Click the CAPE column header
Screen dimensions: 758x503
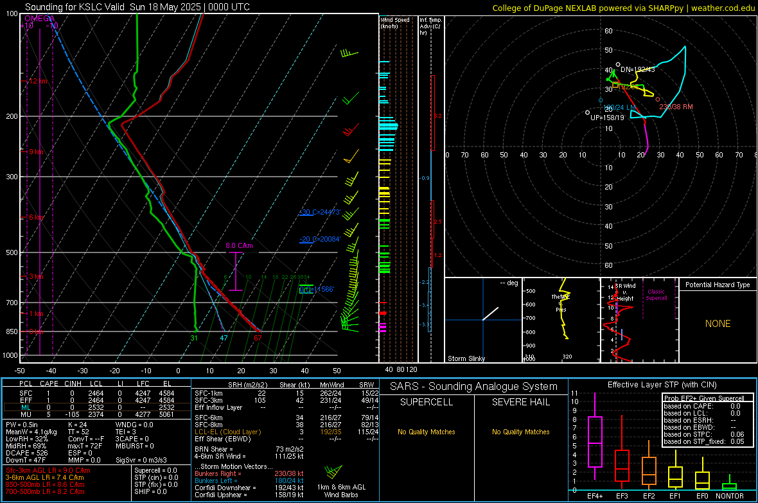pos(49,384)
